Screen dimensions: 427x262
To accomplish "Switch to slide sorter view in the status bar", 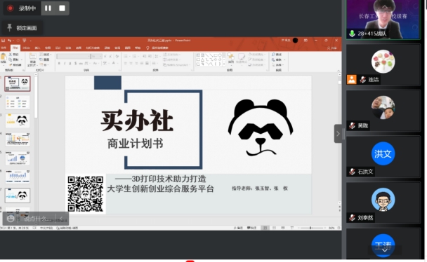I will coord(274,228).
